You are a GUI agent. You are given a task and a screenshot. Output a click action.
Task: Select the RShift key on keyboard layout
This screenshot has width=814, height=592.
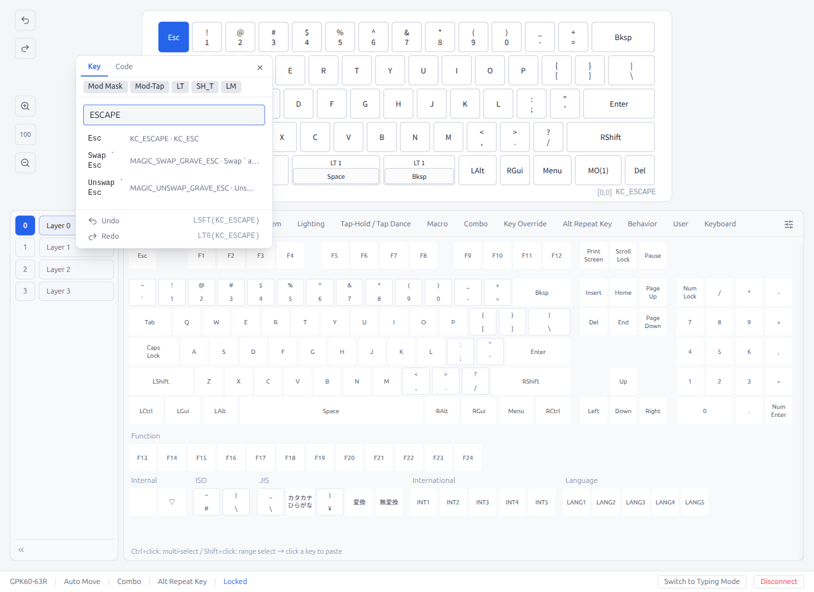610,137
